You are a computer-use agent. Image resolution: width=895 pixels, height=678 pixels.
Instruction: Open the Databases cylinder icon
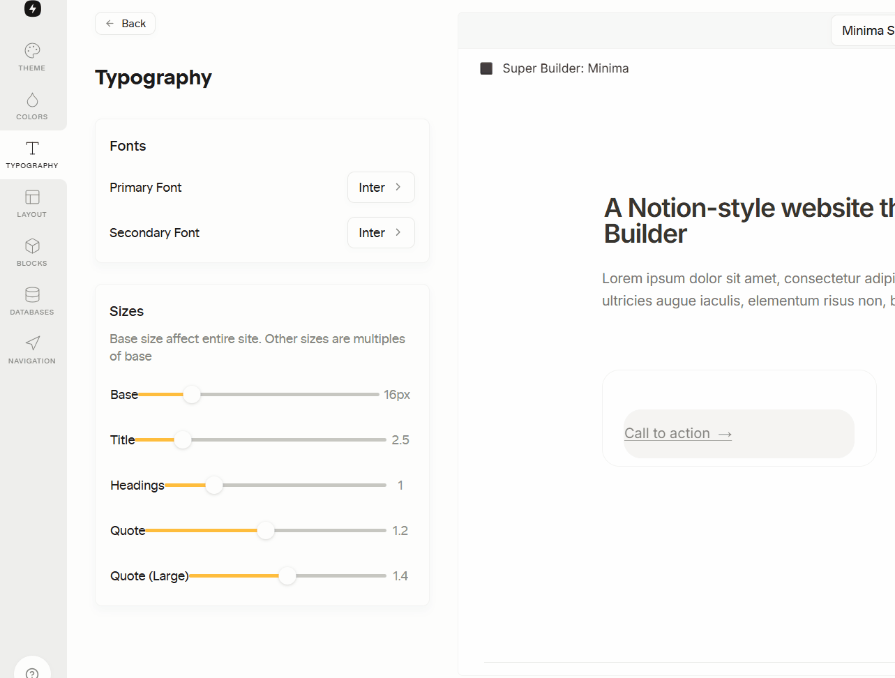click(x=32, y=294)
